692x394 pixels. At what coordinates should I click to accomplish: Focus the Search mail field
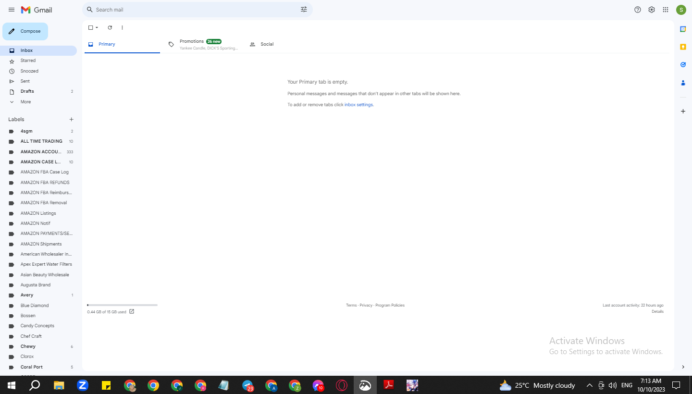click(197, 10)
